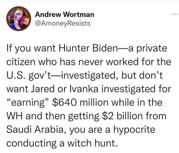This screenshot has height=153, width=179.
Task: Click the words "Saudi Arabia" in tweet
Action: tap(35, 130)
